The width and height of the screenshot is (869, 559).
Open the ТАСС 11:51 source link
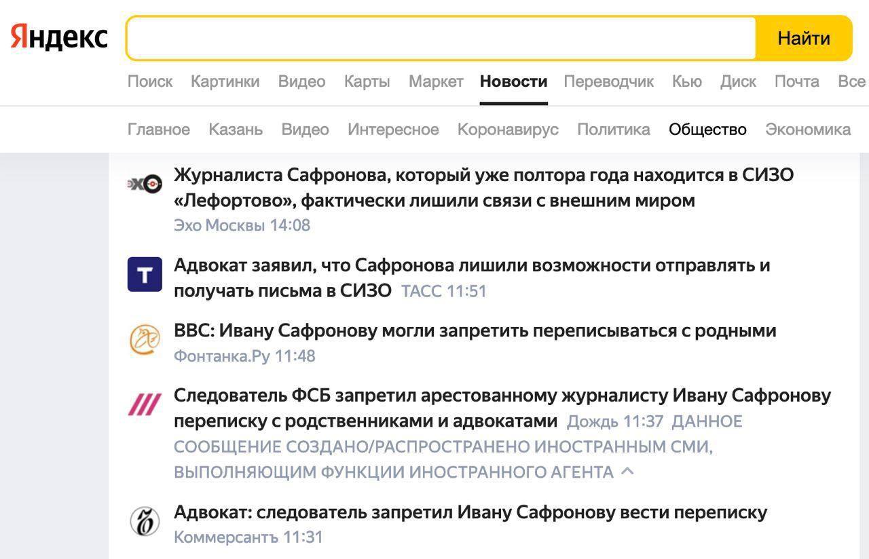point(444,291)
